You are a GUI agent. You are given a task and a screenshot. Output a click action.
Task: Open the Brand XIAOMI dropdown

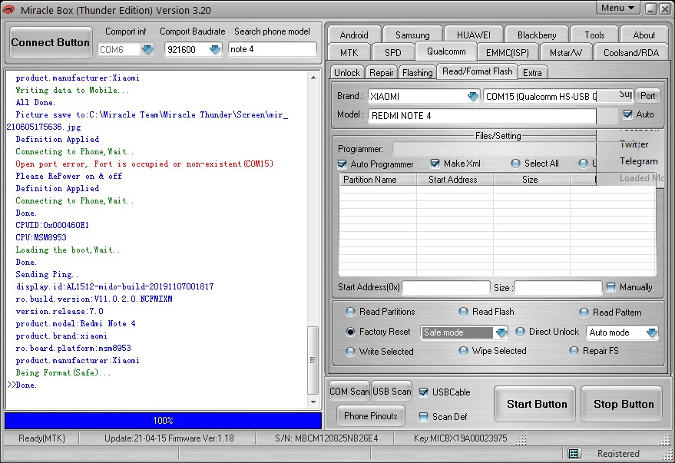(473, 97)
